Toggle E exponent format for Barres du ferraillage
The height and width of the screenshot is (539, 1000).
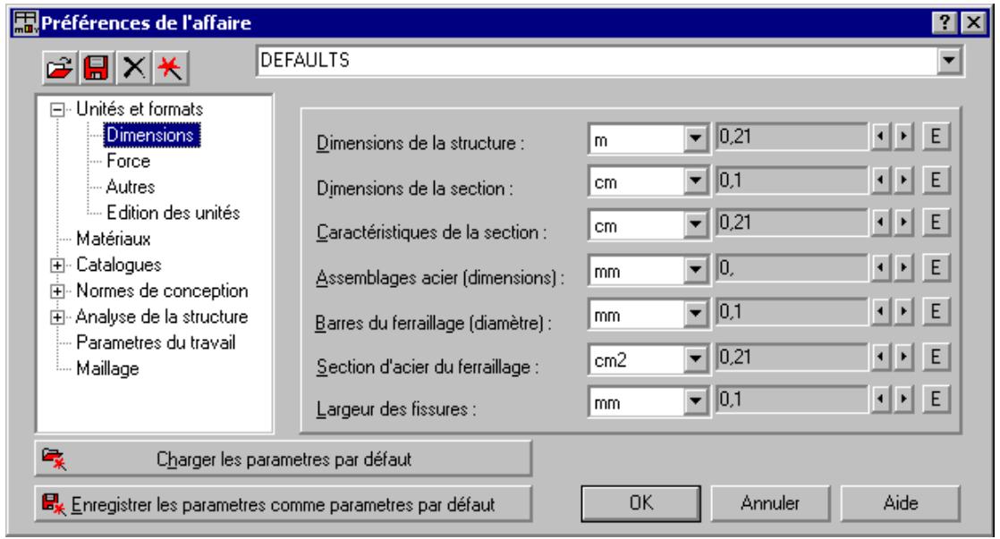(936, 312)
